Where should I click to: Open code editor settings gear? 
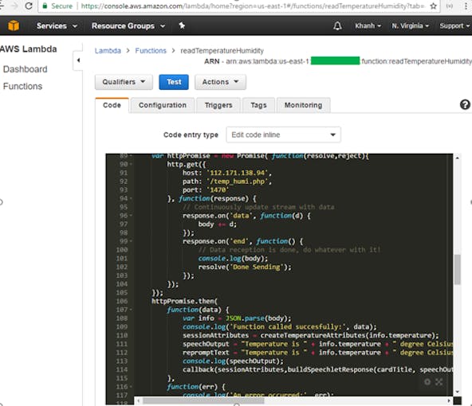427,381
